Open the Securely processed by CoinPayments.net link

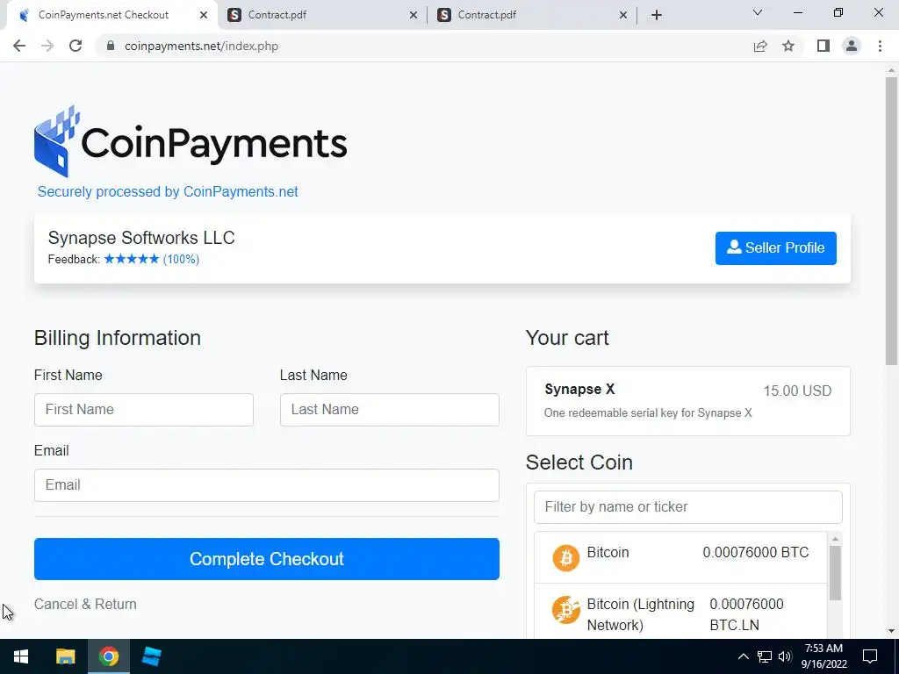[x=168, y=191]
